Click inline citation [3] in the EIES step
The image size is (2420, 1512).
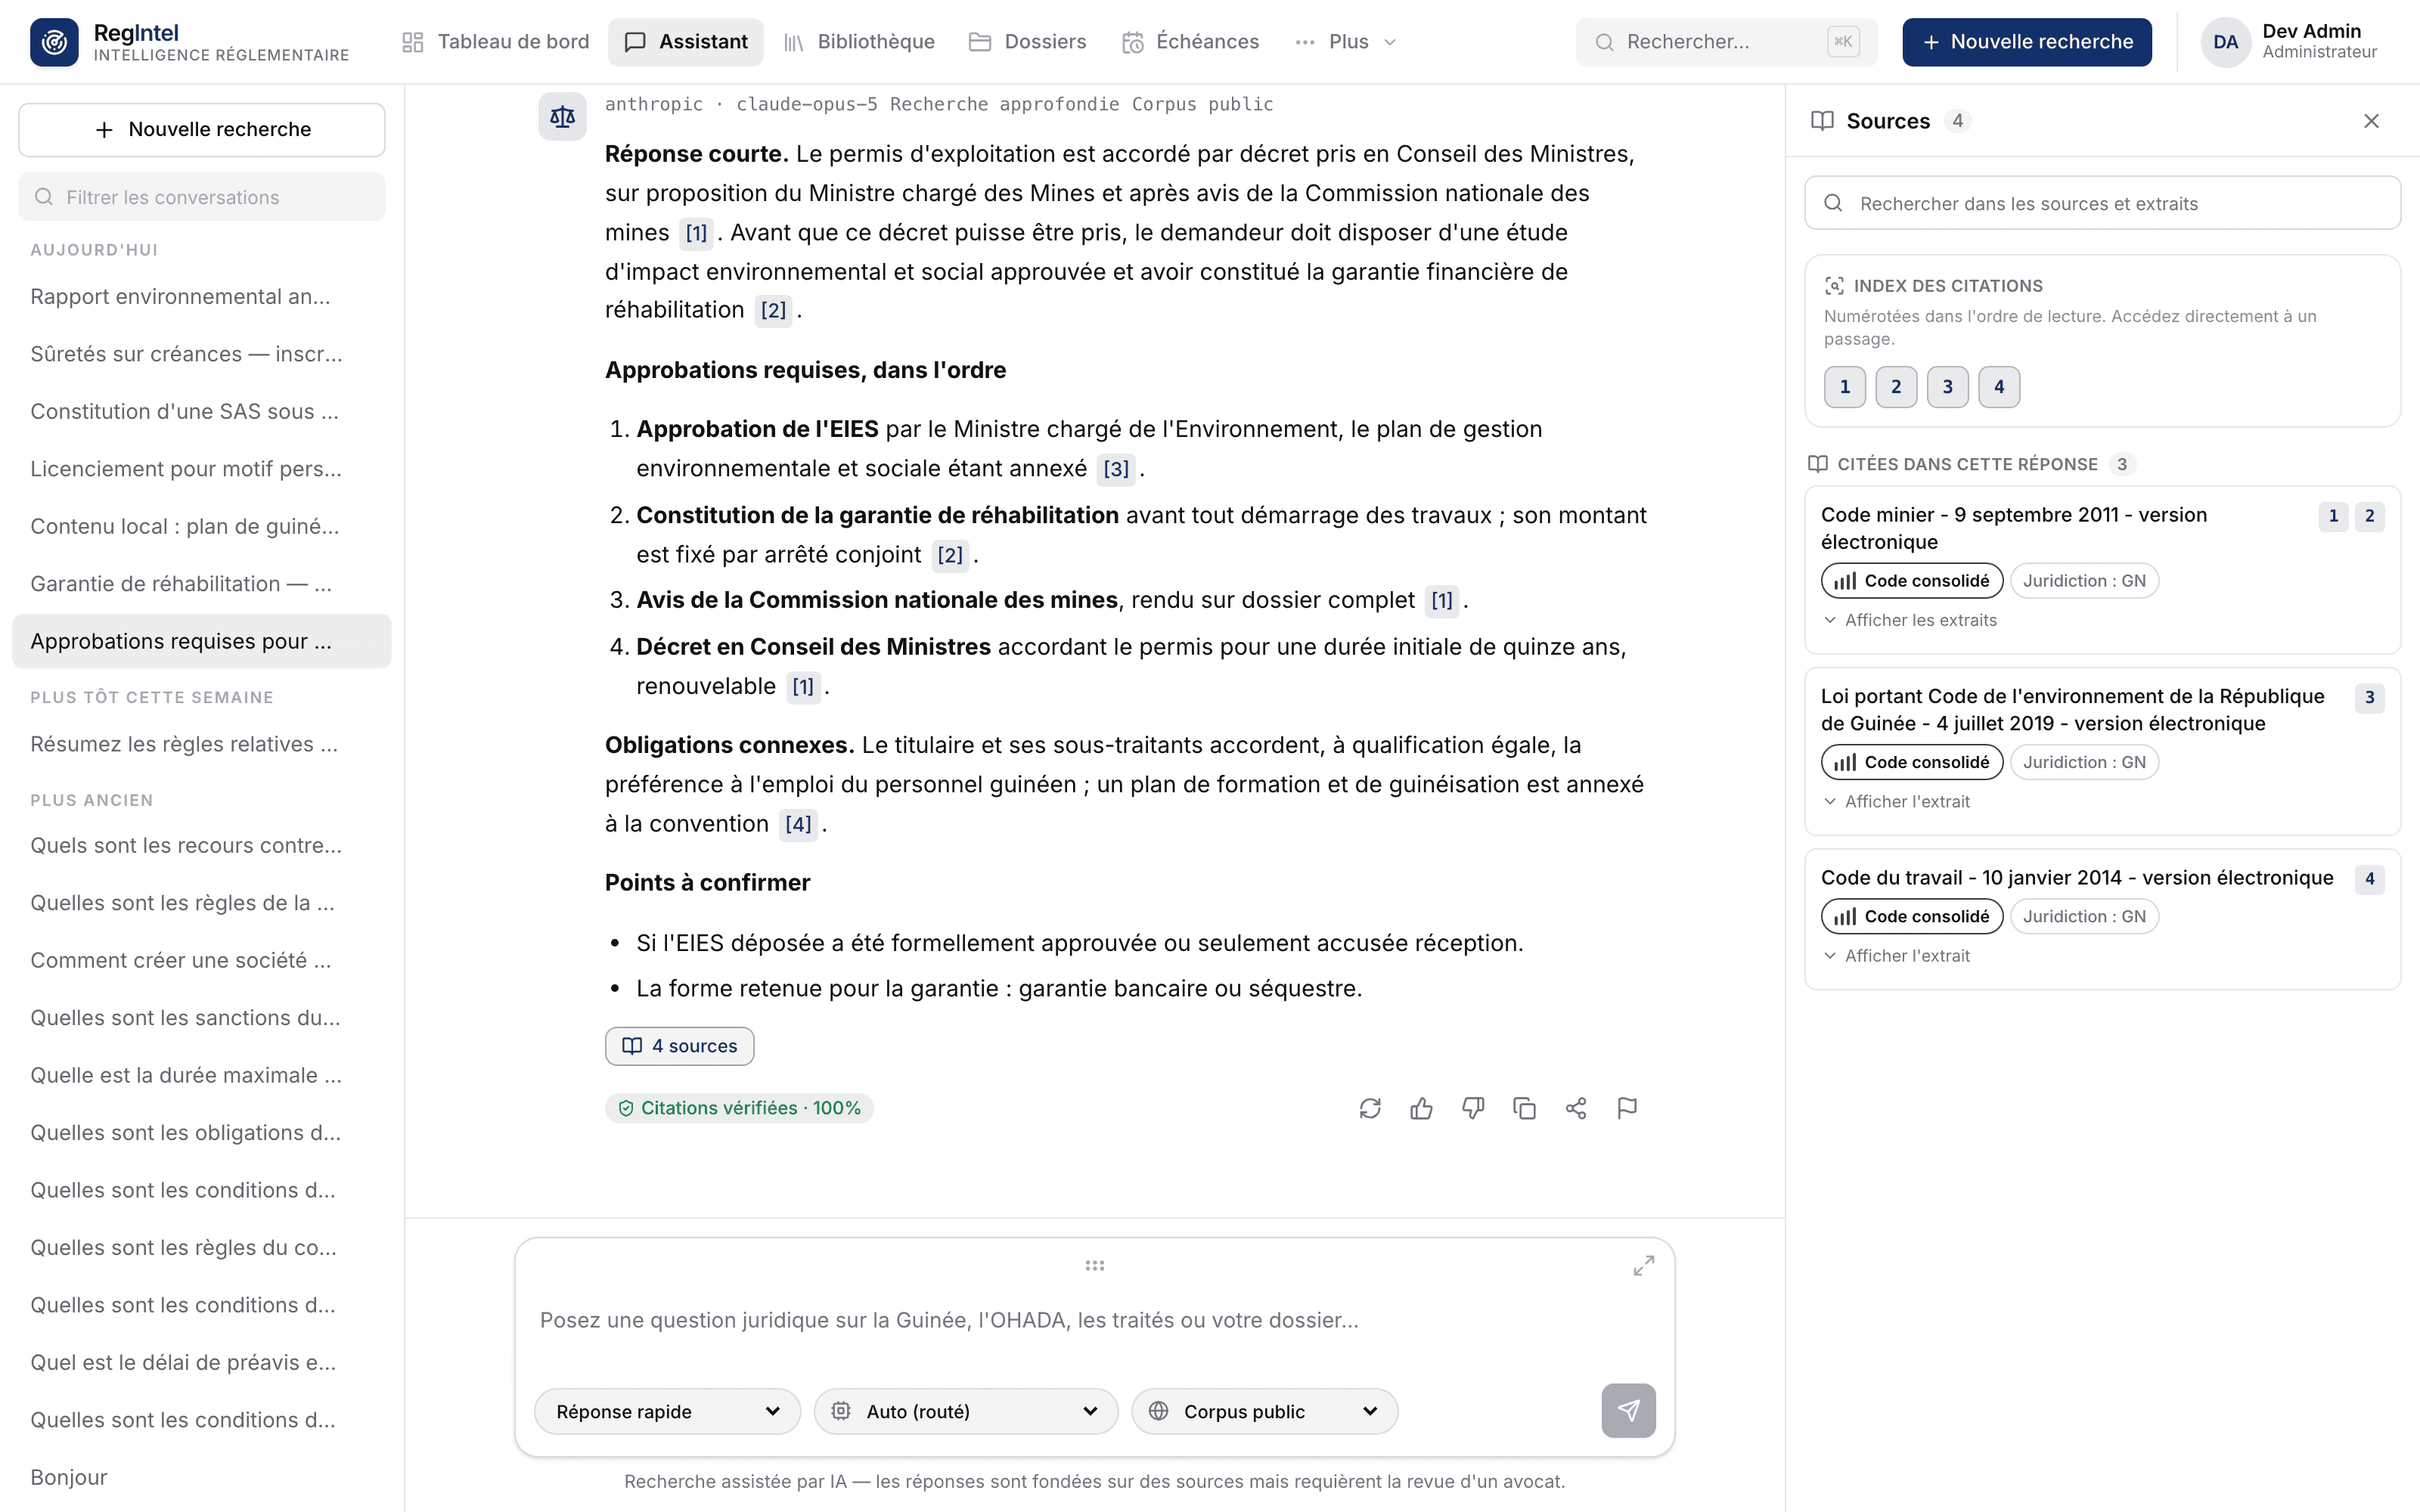point(1116,469)
